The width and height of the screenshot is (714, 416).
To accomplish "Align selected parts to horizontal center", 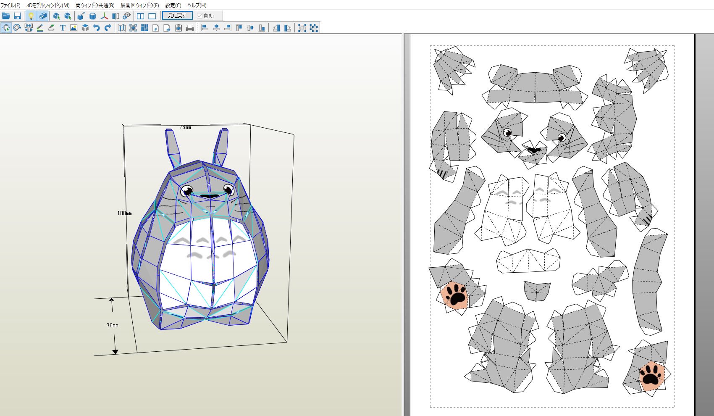I will (x=216, y=28).
